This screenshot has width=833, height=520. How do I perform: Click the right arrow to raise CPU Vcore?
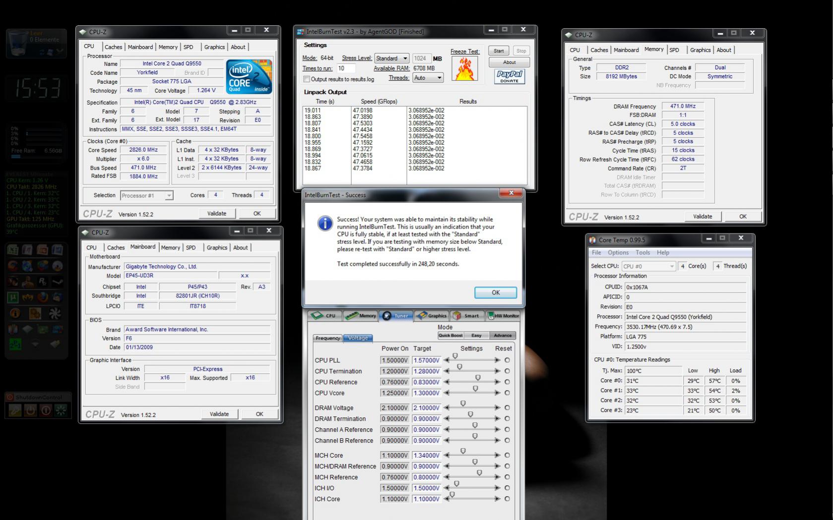pos(498,393)
